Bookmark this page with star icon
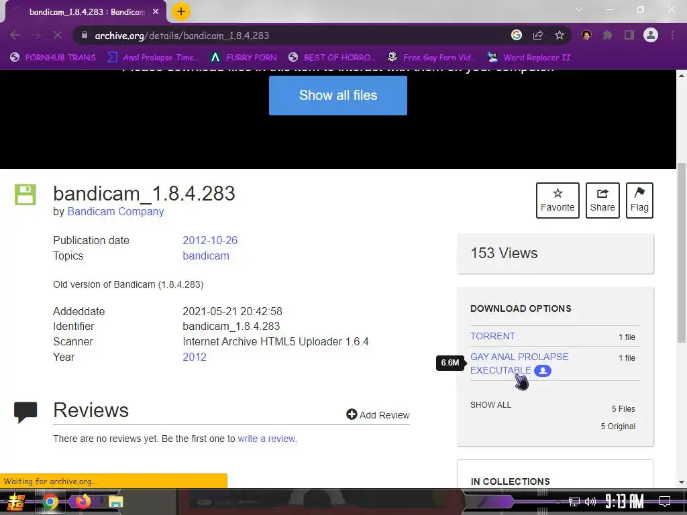The image size is (687, 515). point(560,35)
